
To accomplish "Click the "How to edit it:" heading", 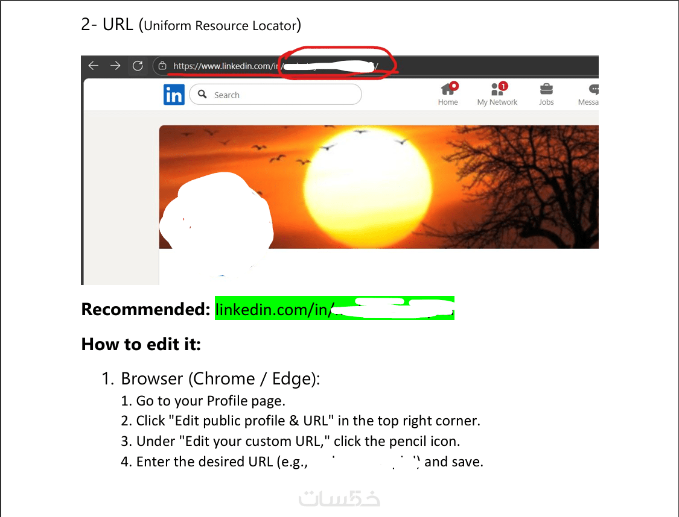I will point(141,344).
